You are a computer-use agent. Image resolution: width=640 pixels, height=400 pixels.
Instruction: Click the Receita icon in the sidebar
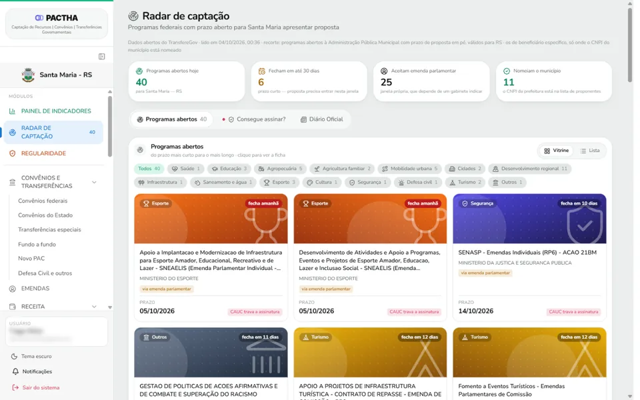12,307
